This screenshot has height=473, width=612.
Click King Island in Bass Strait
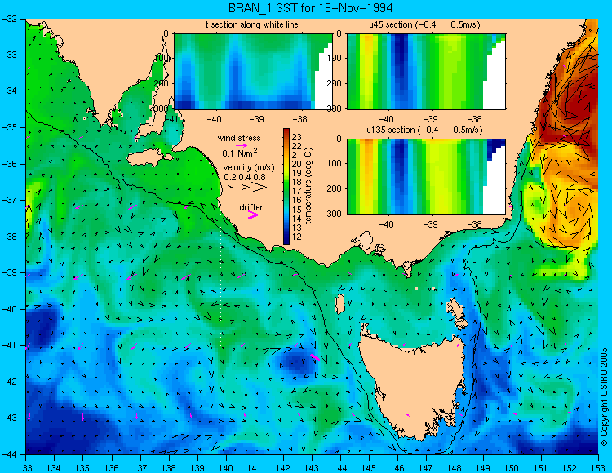[x=340, y=304]
